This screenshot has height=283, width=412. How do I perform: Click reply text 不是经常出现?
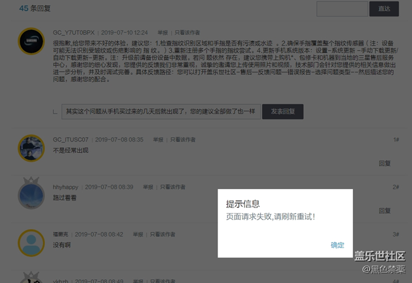pos(71,150)
